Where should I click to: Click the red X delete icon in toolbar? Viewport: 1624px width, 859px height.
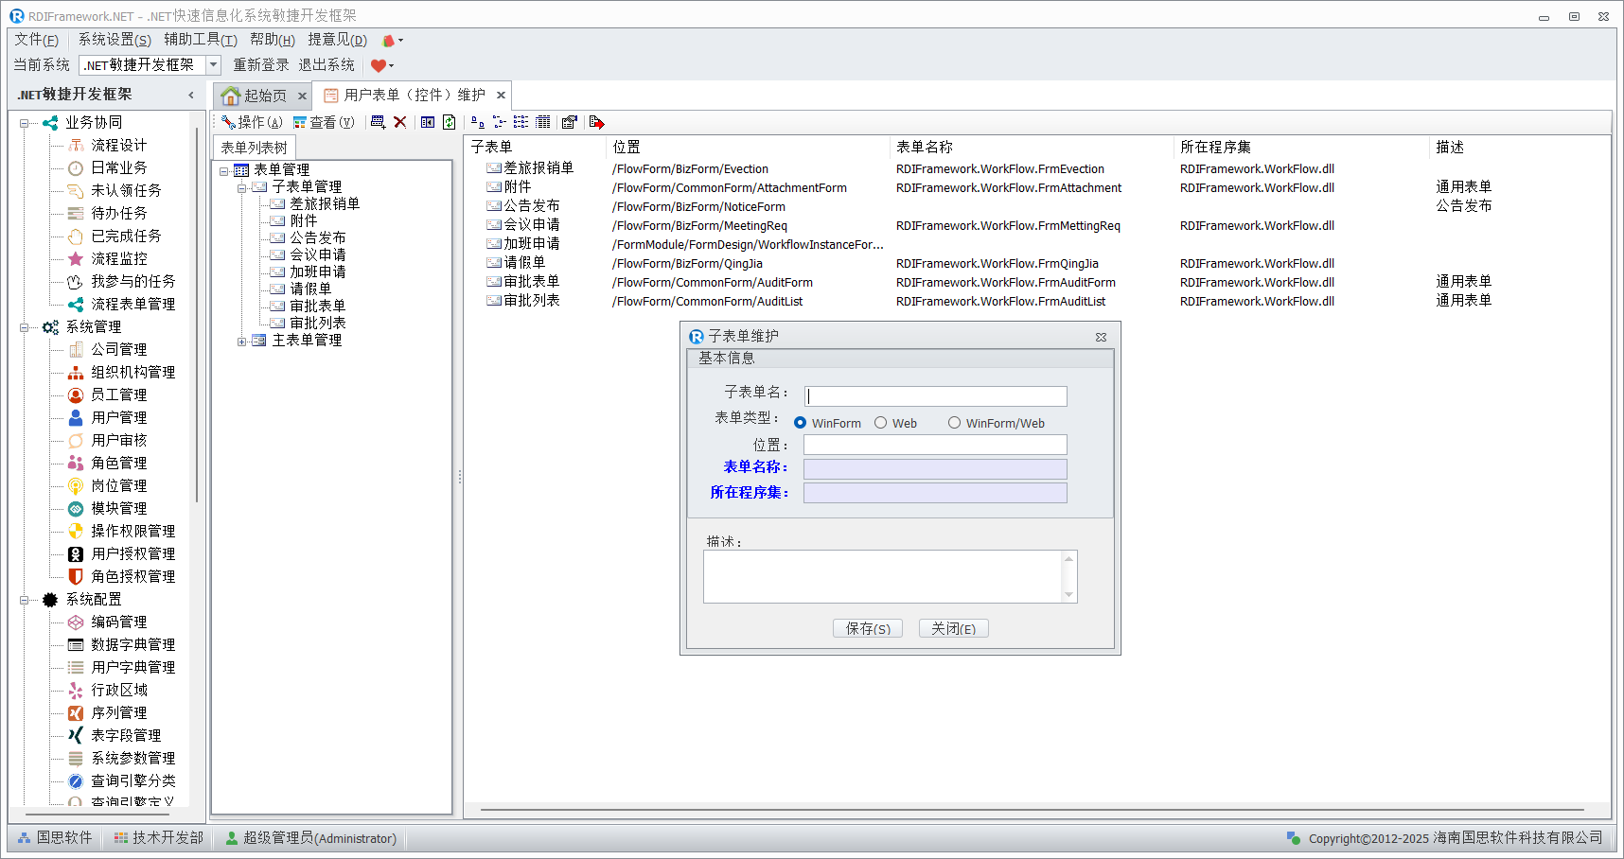tap(400, 122)
